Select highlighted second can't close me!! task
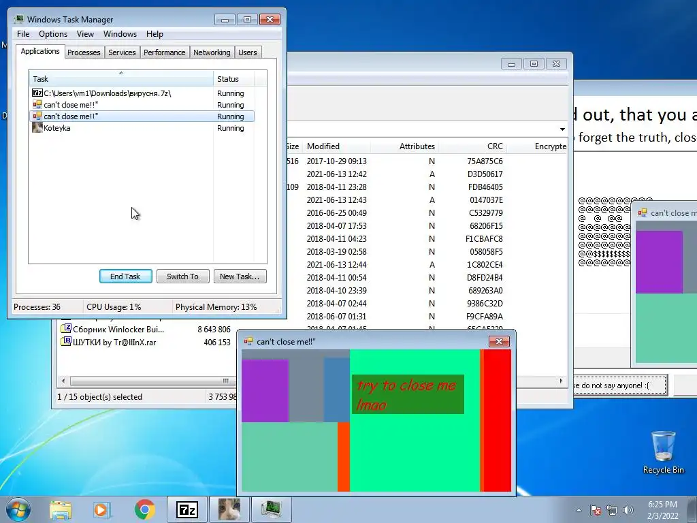 click(142, 116)
